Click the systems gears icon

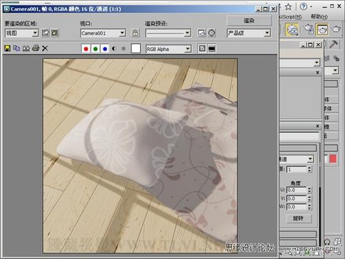336,58
